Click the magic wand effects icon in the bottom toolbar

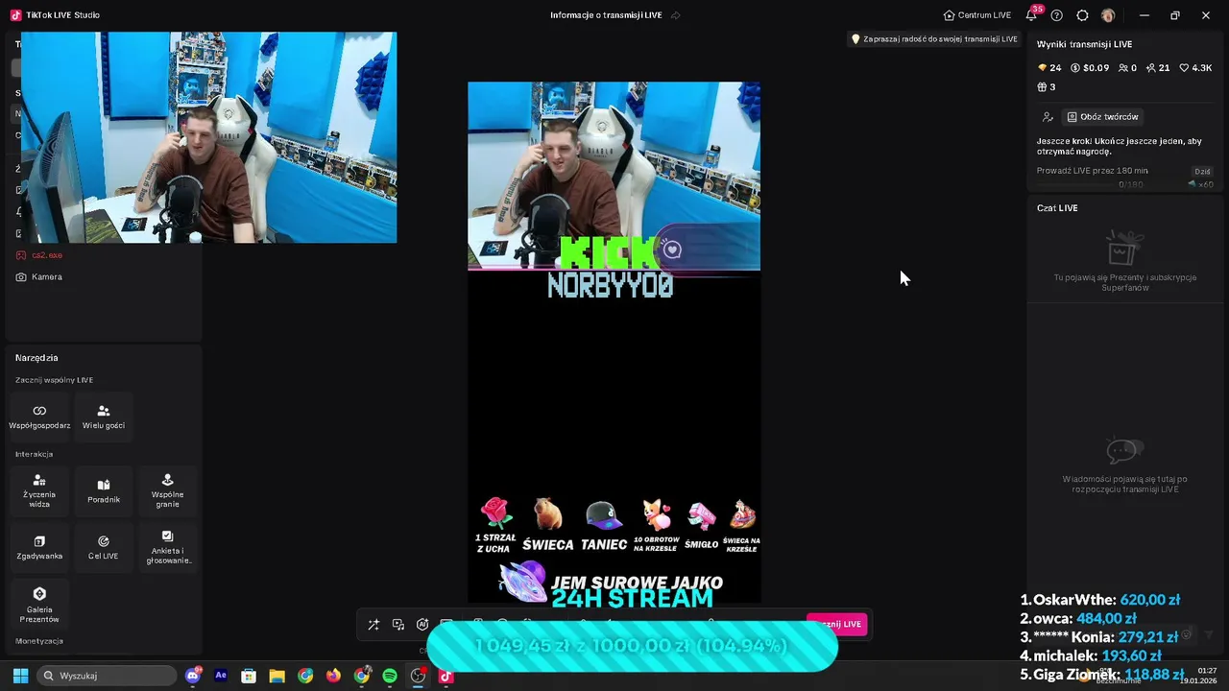374,625
